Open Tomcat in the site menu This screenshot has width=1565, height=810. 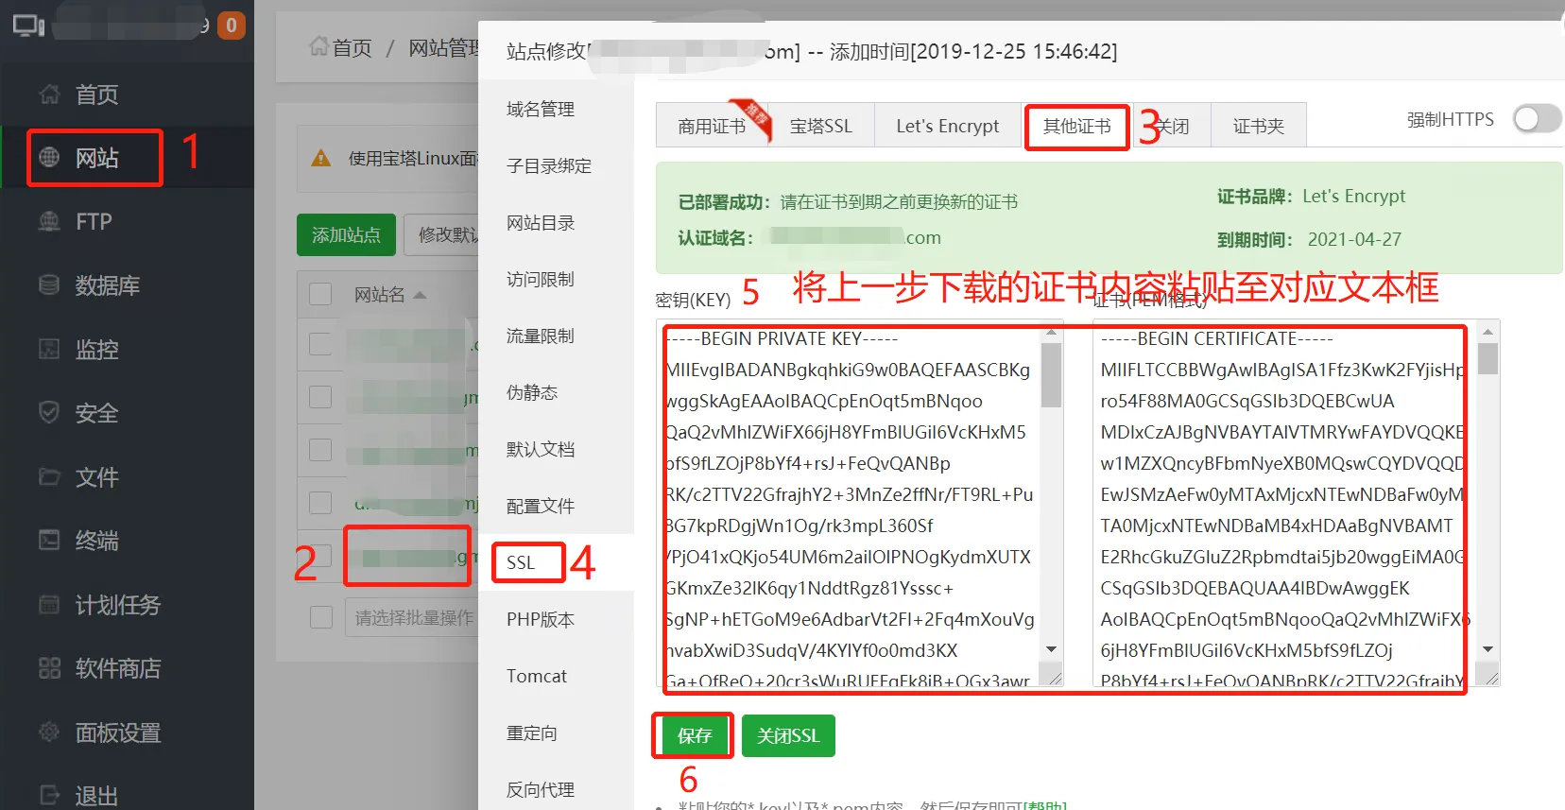click(x=537, y=676)
